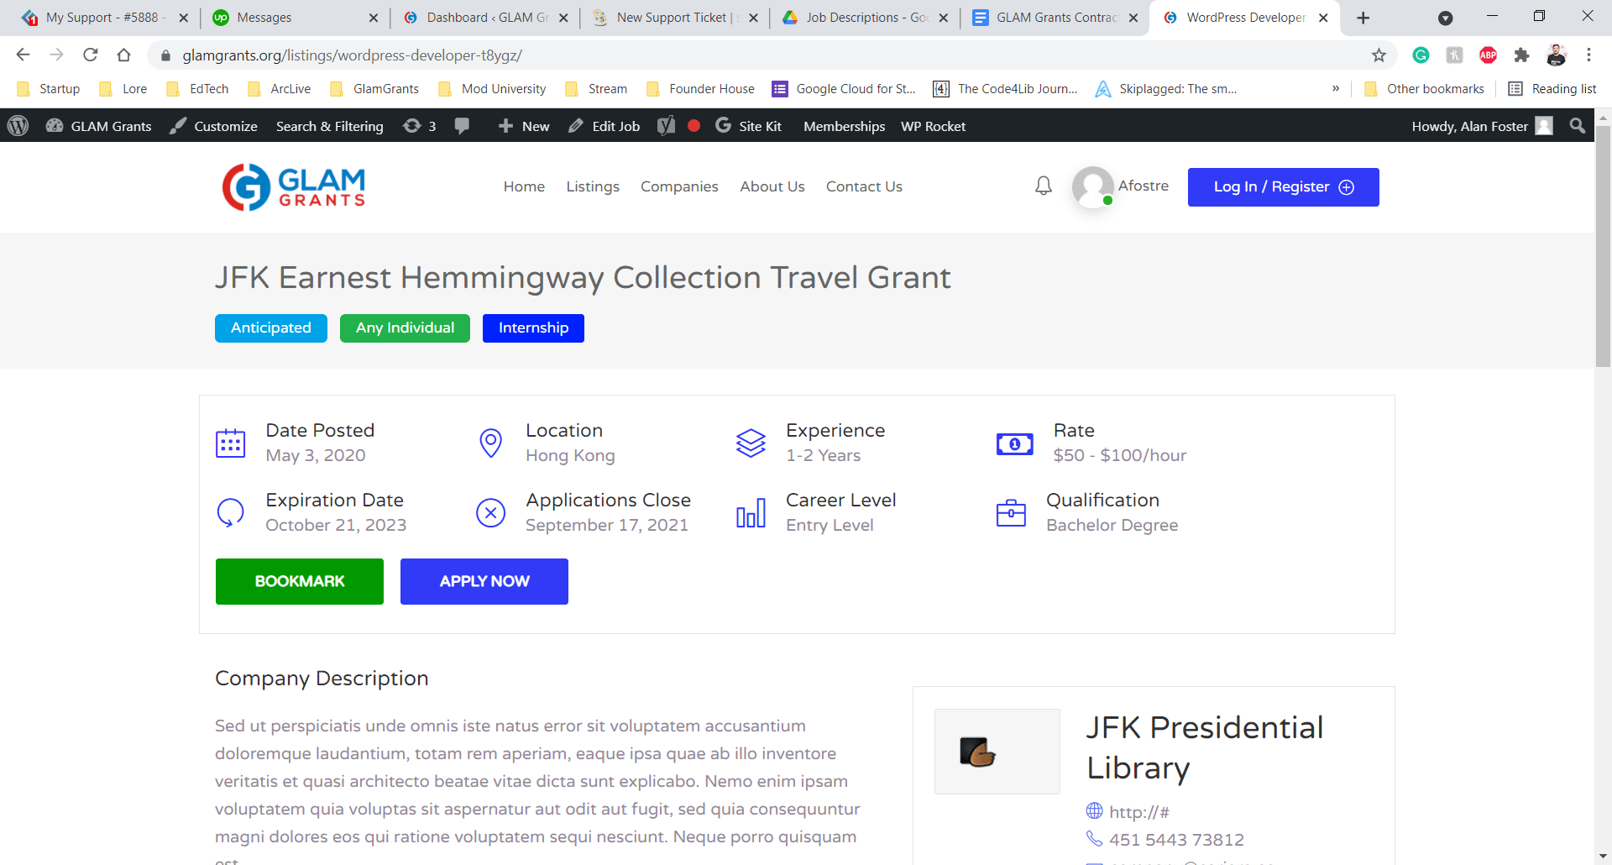Click the notification bell icon
The width and height of the screenshot is (1612, 865).
[1043, 186]
